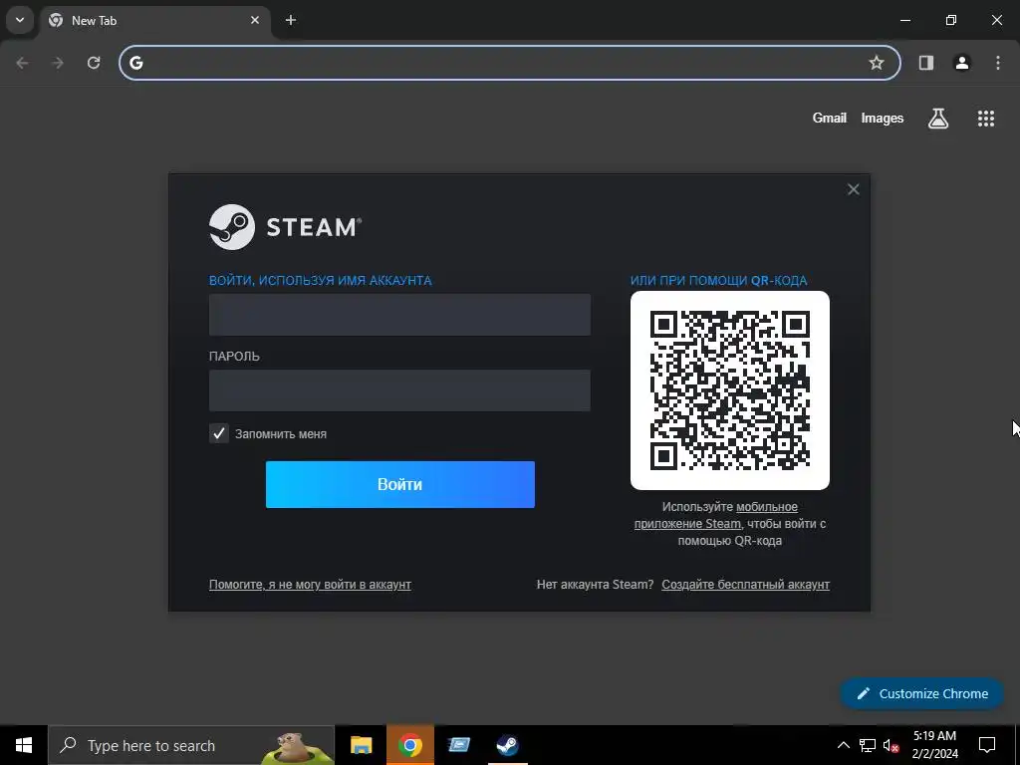The height and width of the screenshot is (765, 1020).
Task: Open Images link on new tab page
Action: pyautogui.click(x=883, y=118)
